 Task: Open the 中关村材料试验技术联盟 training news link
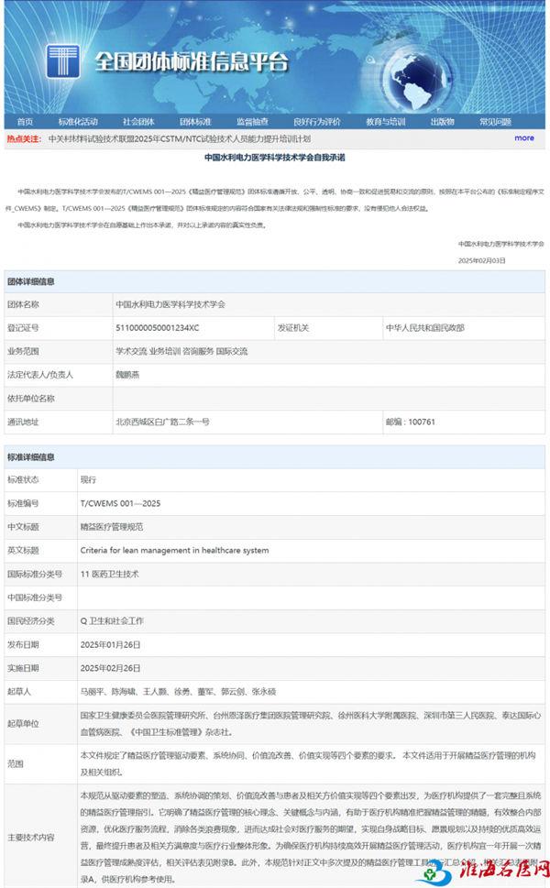[x=180, y=138]
